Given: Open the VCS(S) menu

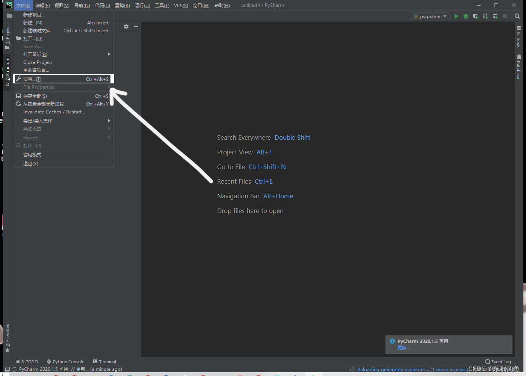Looking at the screenshot, I should (x=181, y=5).
